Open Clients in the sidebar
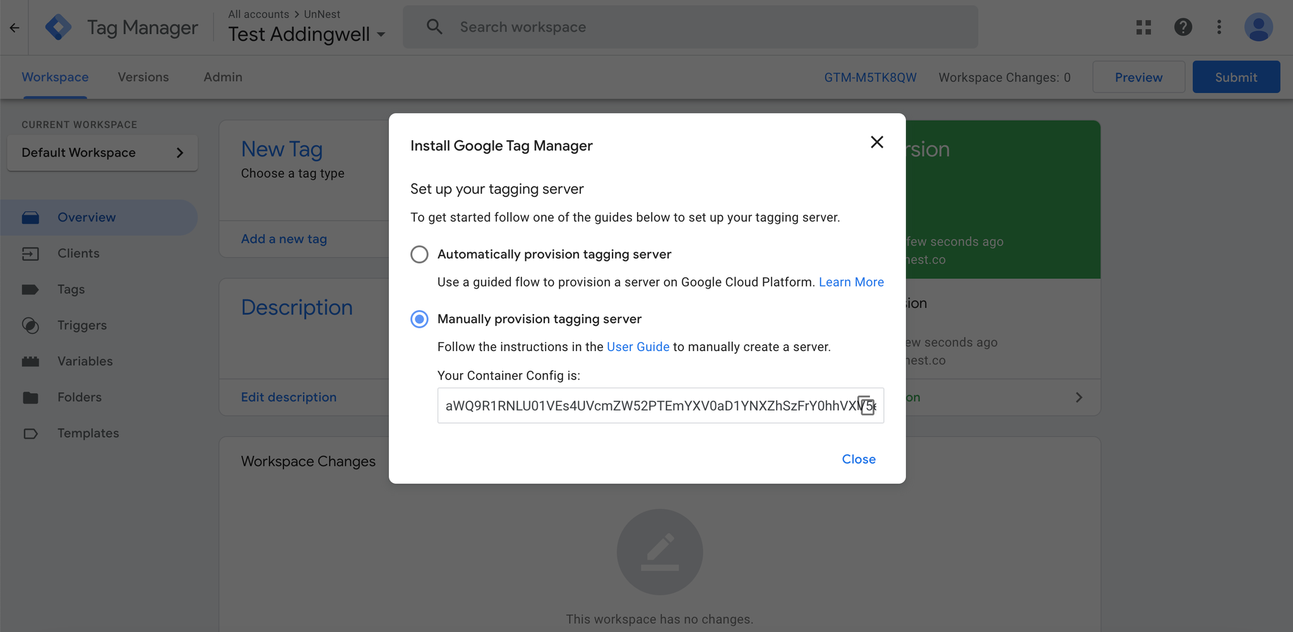The image size is (1293, 632). click(78, 253)
